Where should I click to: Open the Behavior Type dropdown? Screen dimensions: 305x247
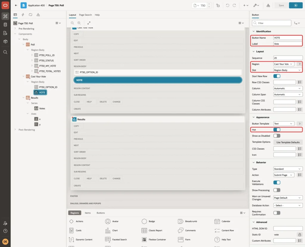[288, 169]
